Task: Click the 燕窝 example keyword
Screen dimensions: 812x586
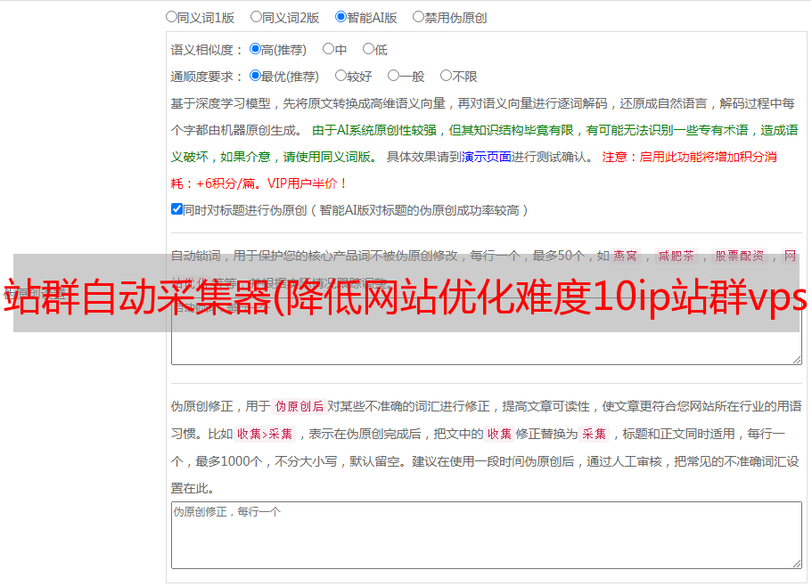Action: [626, 256]
